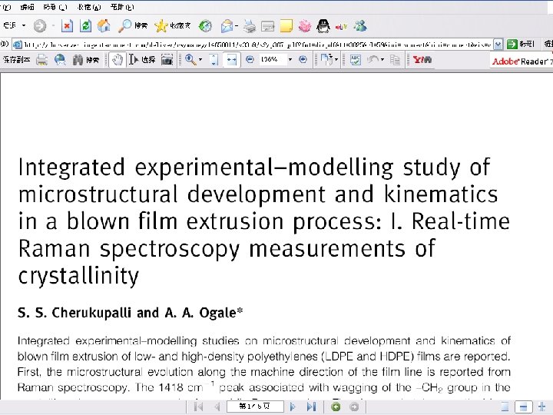Screen dimensions: 553x415
Task: Click the spell check ABC icon
Action: click(x=355, y=60)
